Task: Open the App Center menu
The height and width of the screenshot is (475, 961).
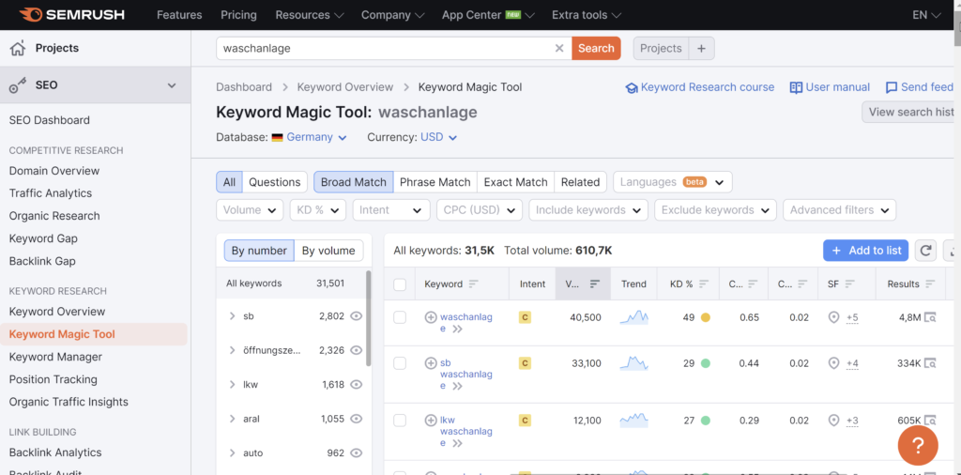Action: pos(488,15)
